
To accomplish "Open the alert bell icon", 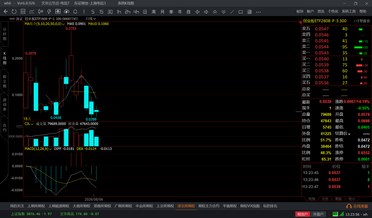I will [75, 11].
